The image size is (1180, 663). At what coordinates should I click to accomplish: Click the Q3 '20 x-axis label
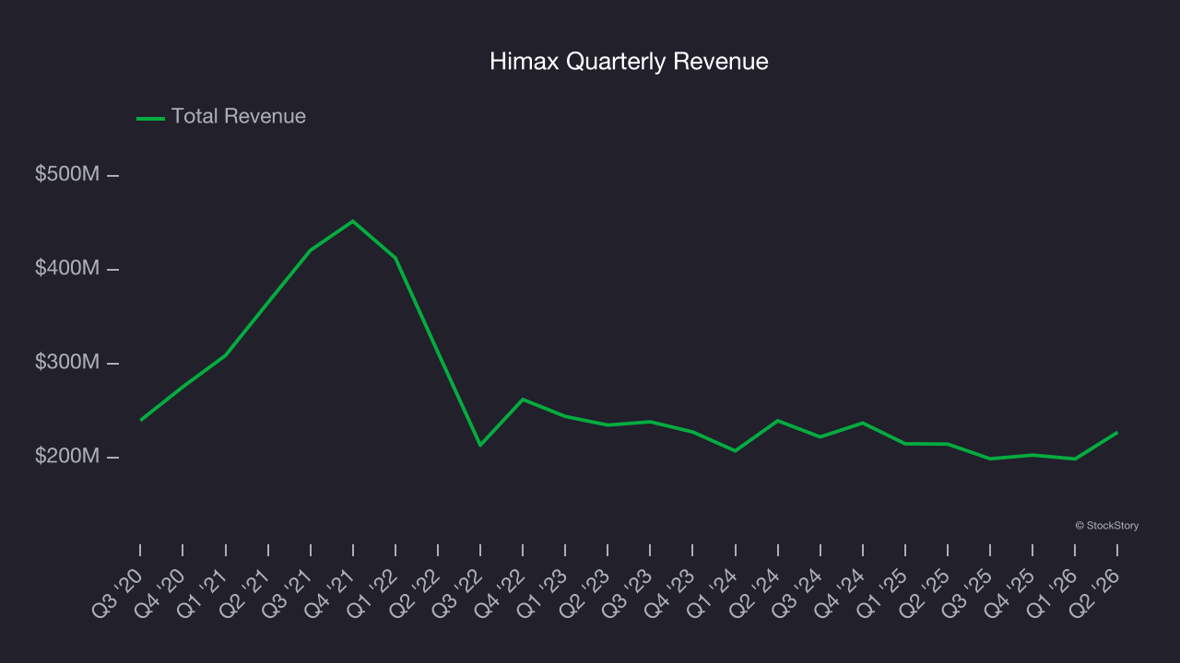click(x=119, y=592)
